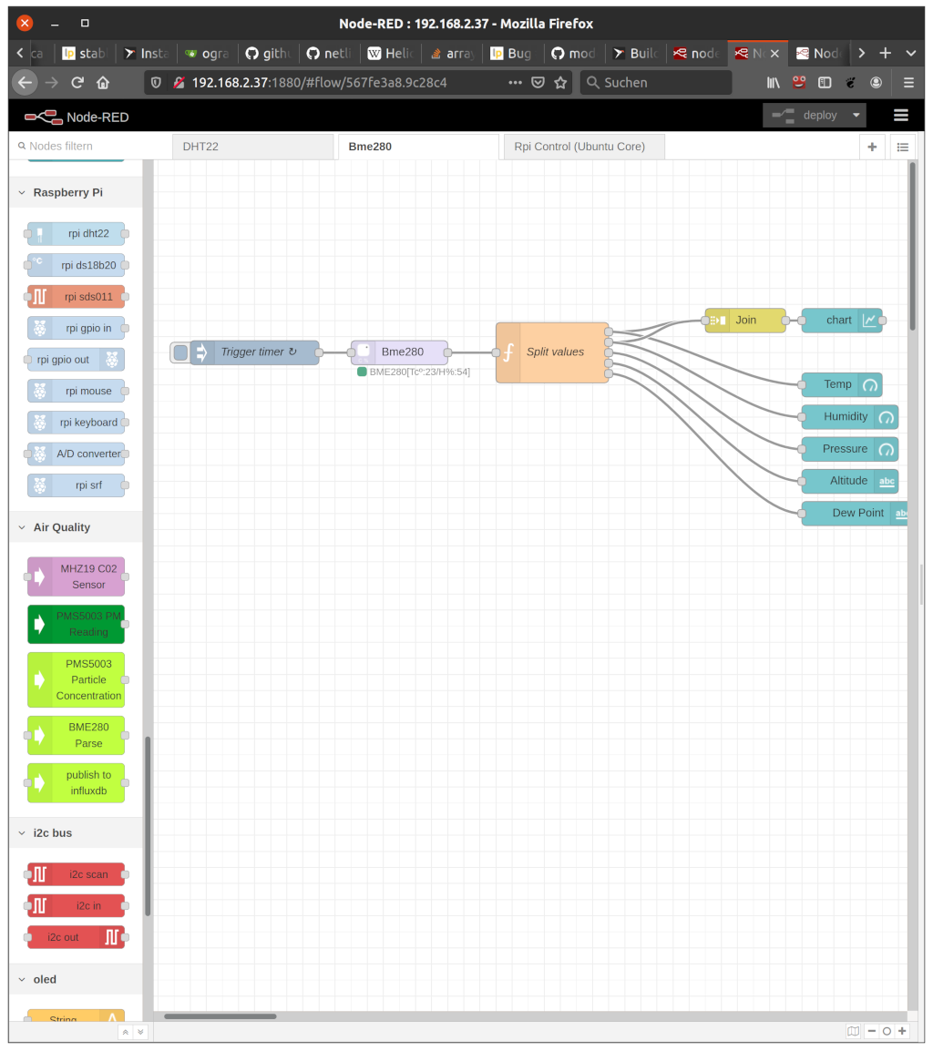Switch to the DHT22 flow tab
This screenshot has height=1051, width=933.
pos(253,147)
